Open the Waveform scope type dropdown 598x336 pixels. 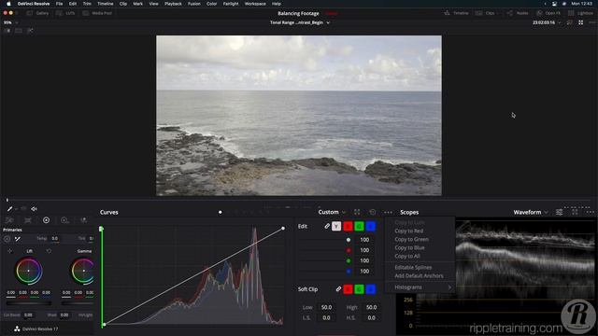click(531, 212)
